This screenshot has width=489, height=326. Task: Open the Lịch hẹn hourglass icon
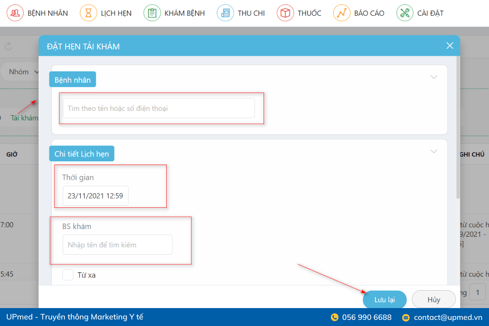click(88, 13)
